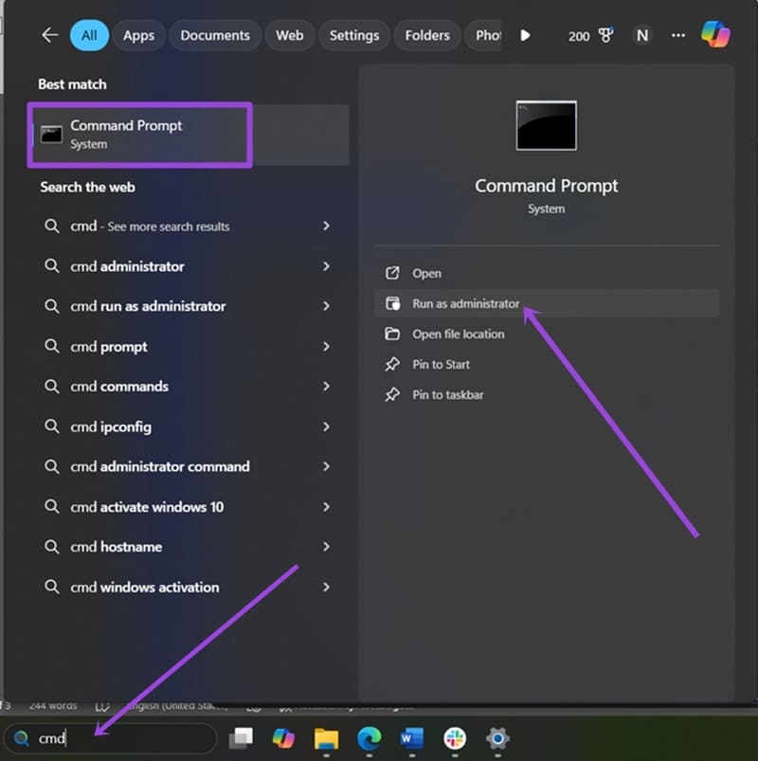Select the Apps filter tab
The height and width of the screenshot is (761, 758).
tap(138, 35)
